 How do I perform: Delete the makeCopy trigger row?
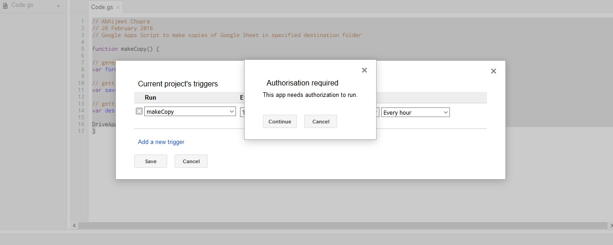pyautogui.click(x=139, y=111)
